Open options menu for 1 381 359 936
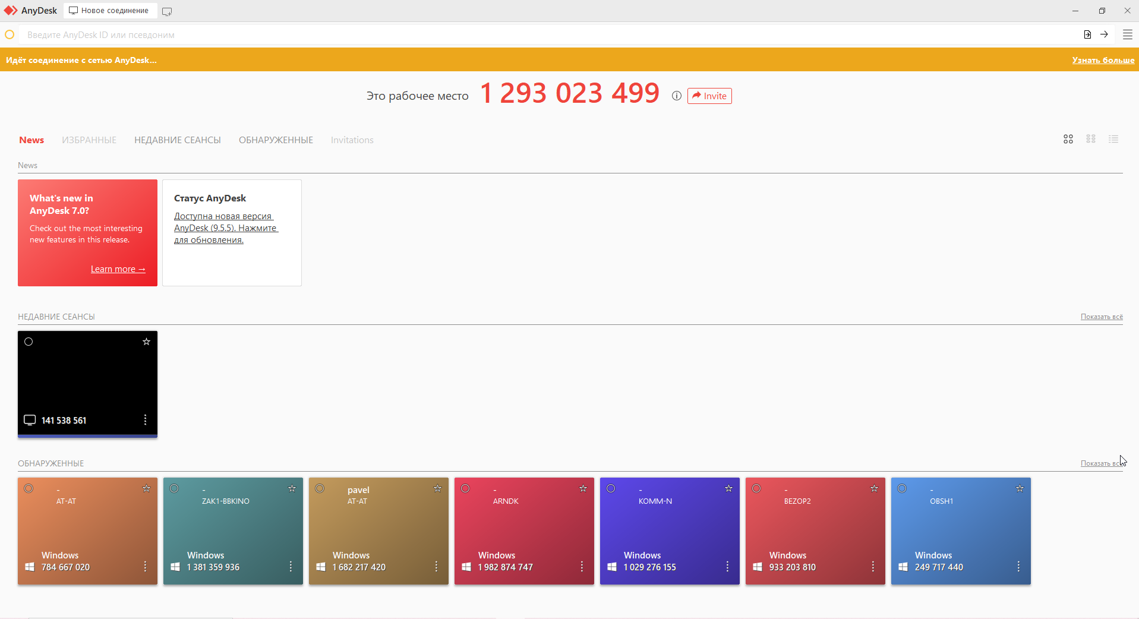 point(291,567)
